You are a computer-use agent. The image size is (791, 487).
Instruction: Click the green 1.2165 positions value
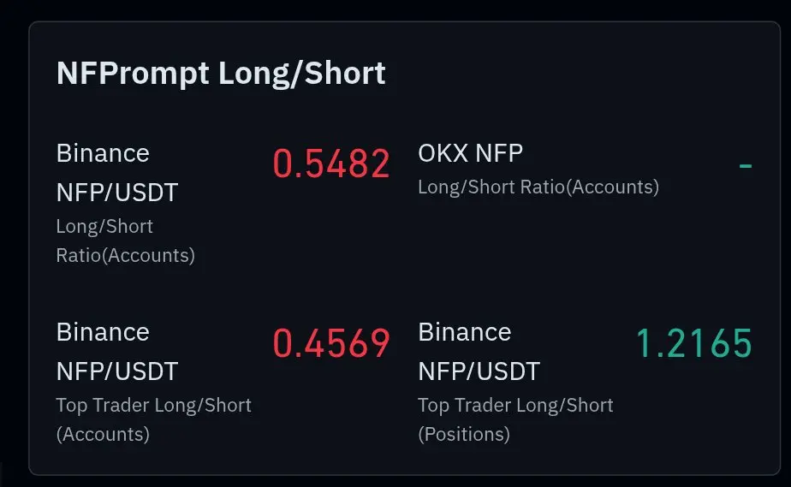click(694, 343)
